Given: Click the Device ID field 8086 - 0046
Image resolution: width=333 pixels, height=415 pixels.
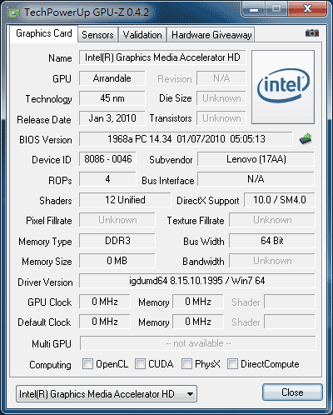Looking at the screenshot, I should [107, 159].
